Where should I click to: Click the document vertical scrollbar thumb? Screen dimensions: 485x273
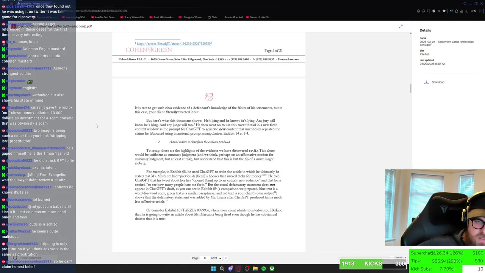coord(410,89)
